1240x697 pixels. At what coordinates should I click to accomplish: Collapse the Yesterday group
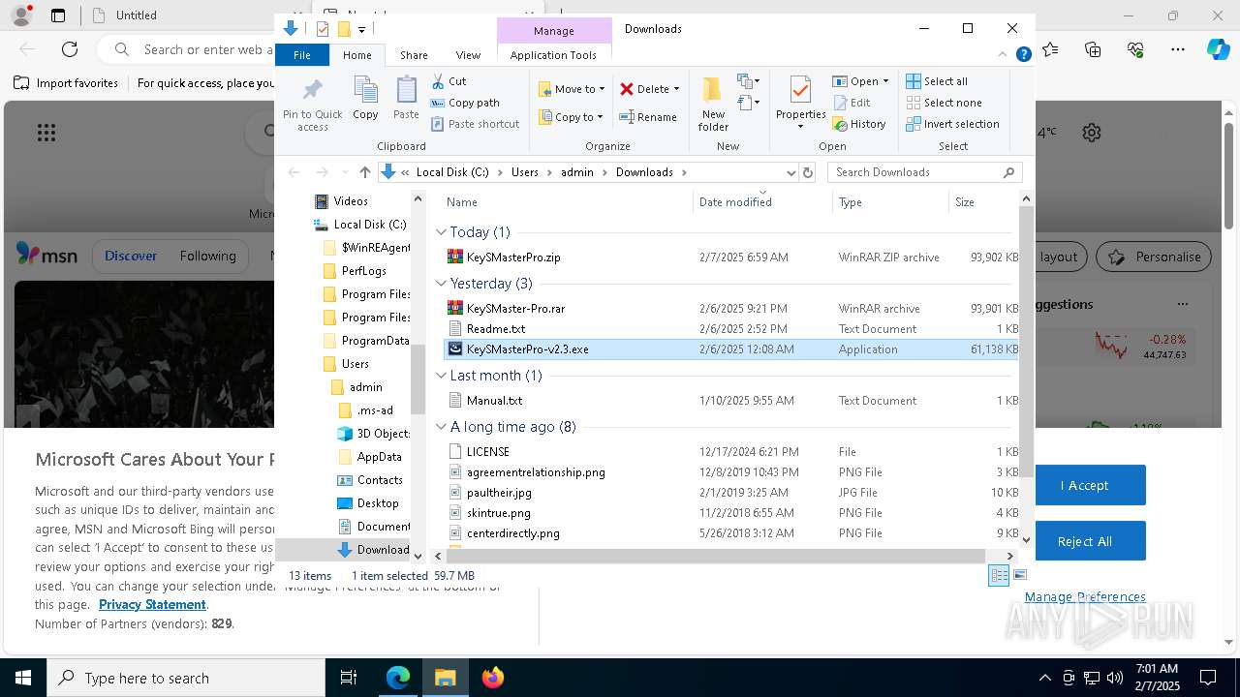(x=441, y=284)
